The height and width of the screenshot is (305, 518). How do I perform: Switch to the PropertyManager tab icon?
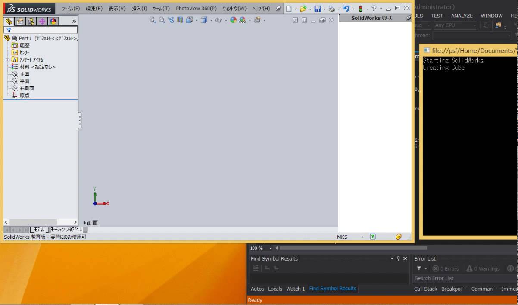click(x=20, y=21)
